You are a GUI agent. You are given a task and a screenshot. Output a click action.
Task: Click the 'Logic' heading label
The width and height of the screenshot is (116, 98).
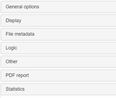point(11,48)
